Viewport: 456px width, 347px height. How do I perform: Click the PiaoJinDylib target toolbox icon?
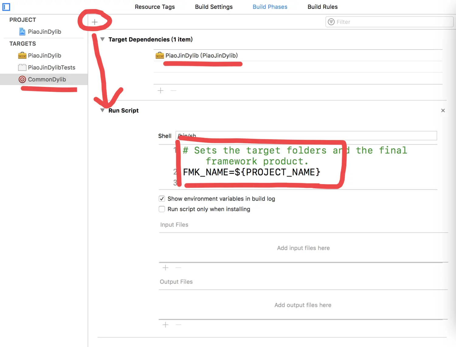point(22,56)
